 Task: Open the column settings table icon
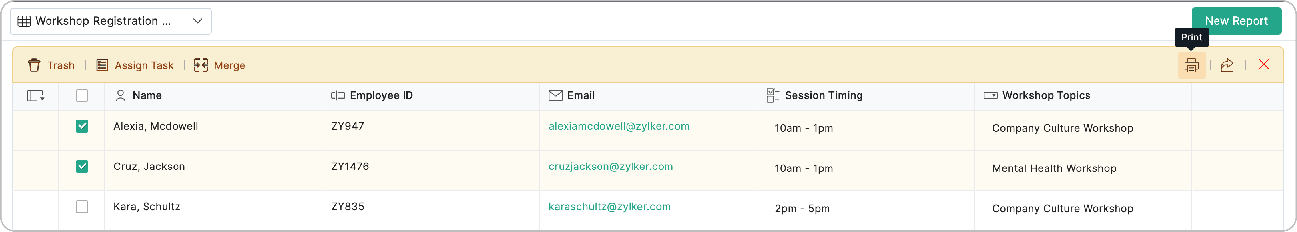pyautogui.click(x=35, y=95)
